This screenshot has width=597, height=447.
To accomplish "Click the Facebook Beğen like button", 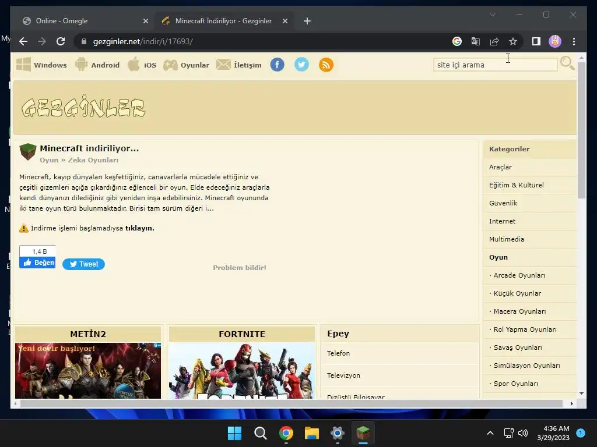I will [37, 262].
